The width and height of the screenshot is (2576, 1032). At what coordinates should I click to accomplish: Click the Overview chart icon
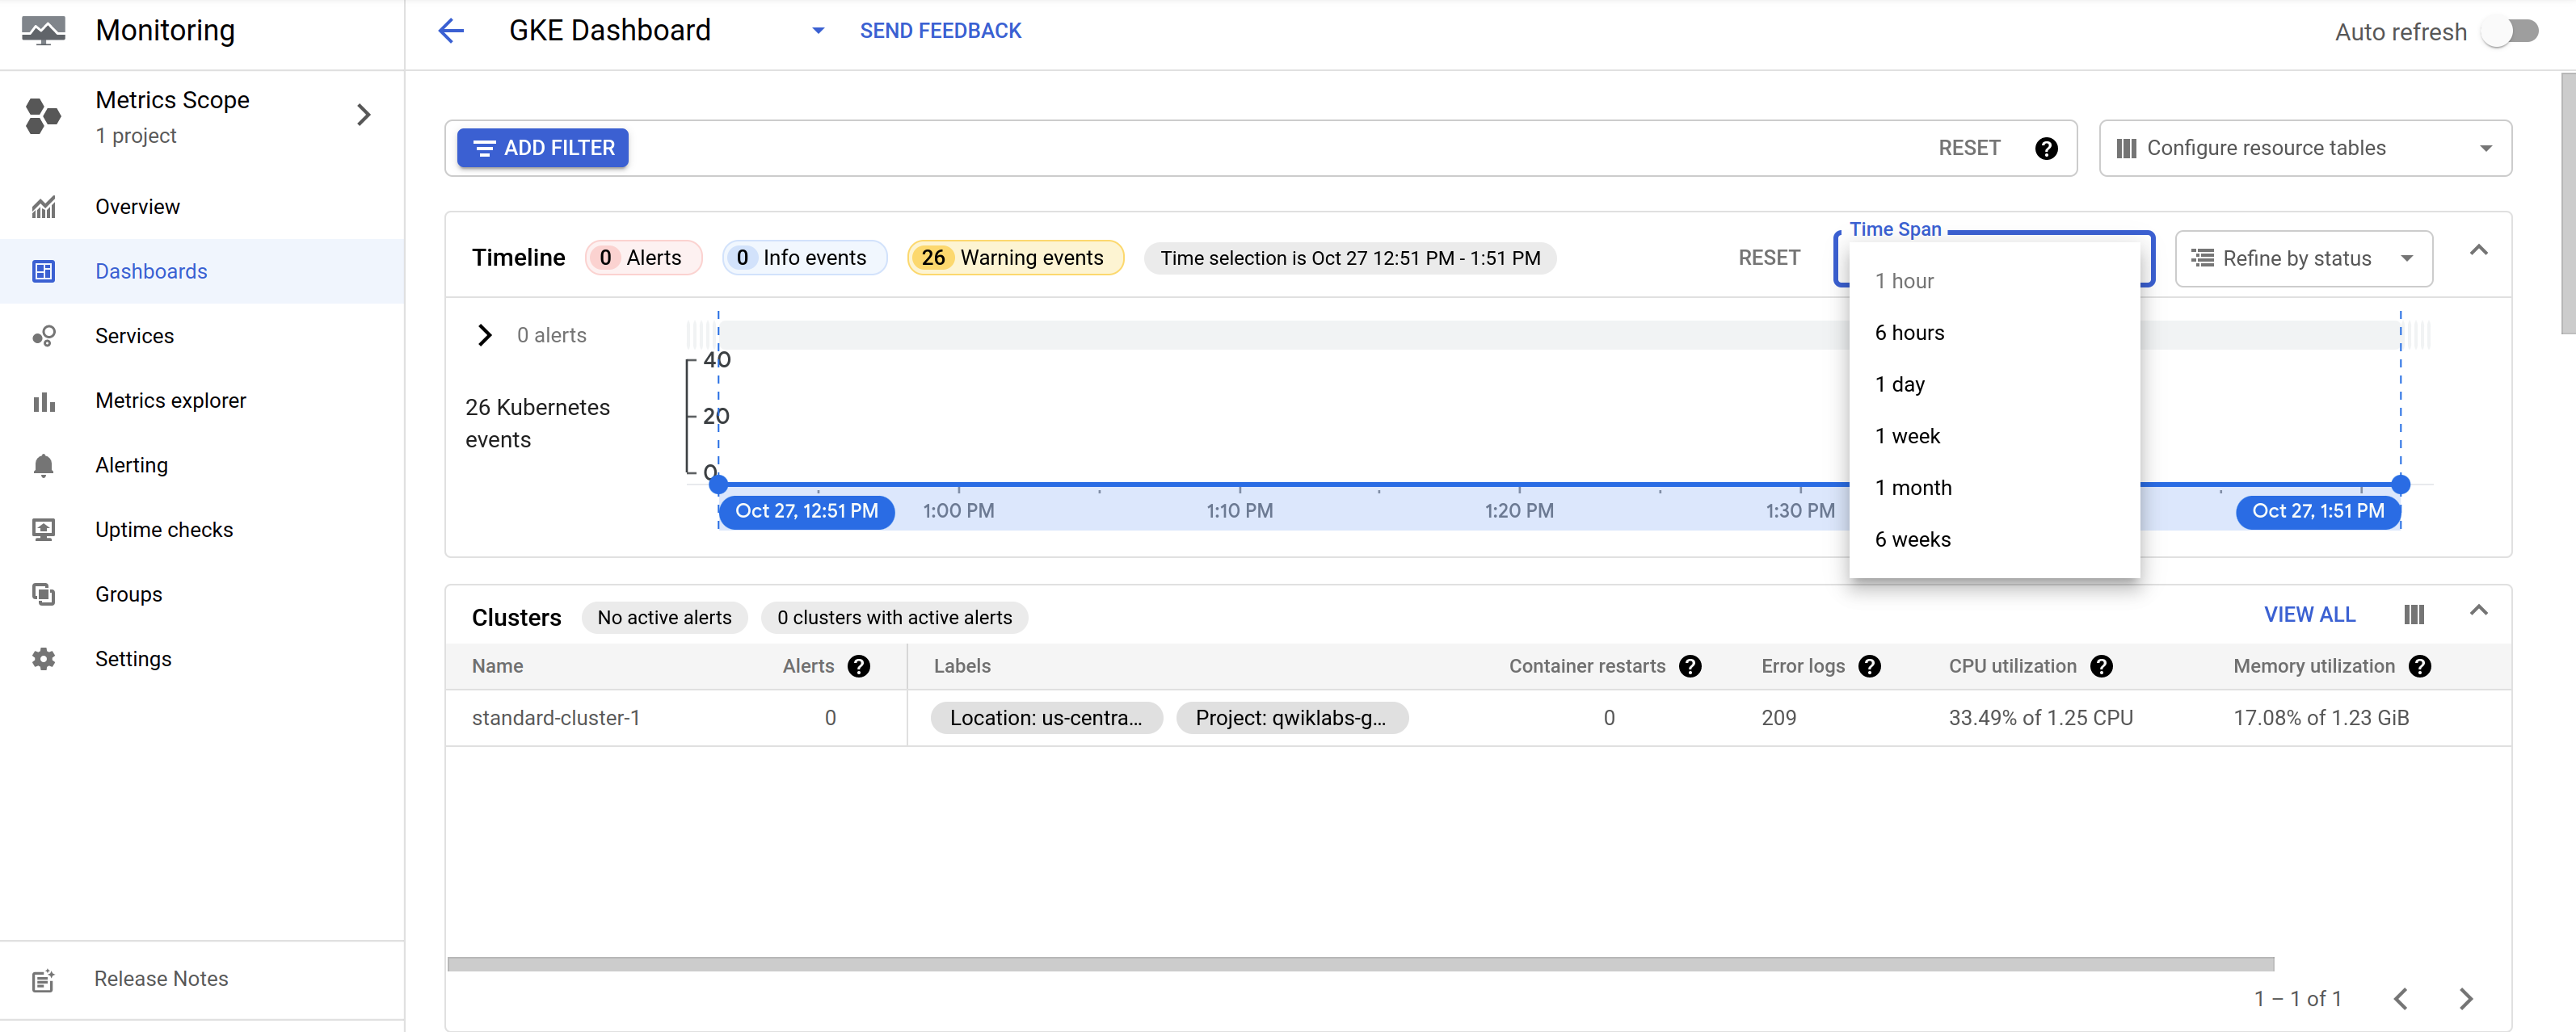point(43,207)
